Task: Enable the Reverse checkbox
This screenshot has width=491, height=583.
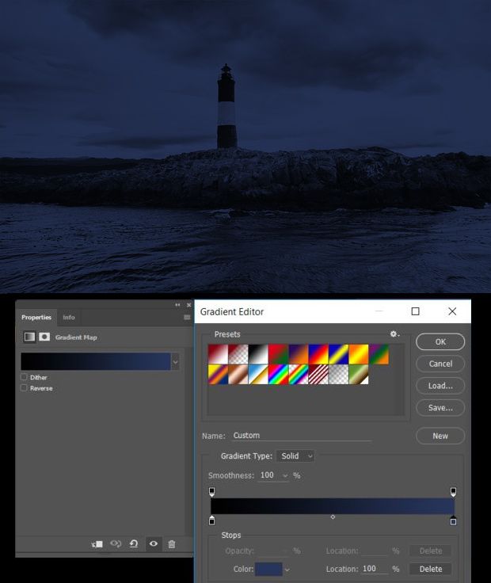Action: (25, 388)
